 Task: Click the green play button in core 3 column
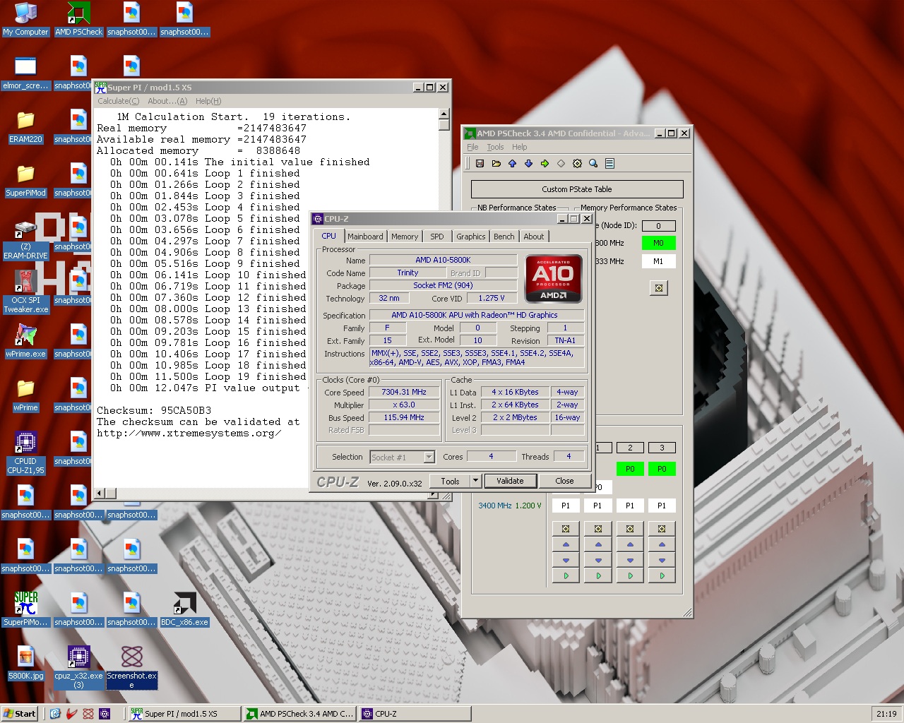point(662,576)
